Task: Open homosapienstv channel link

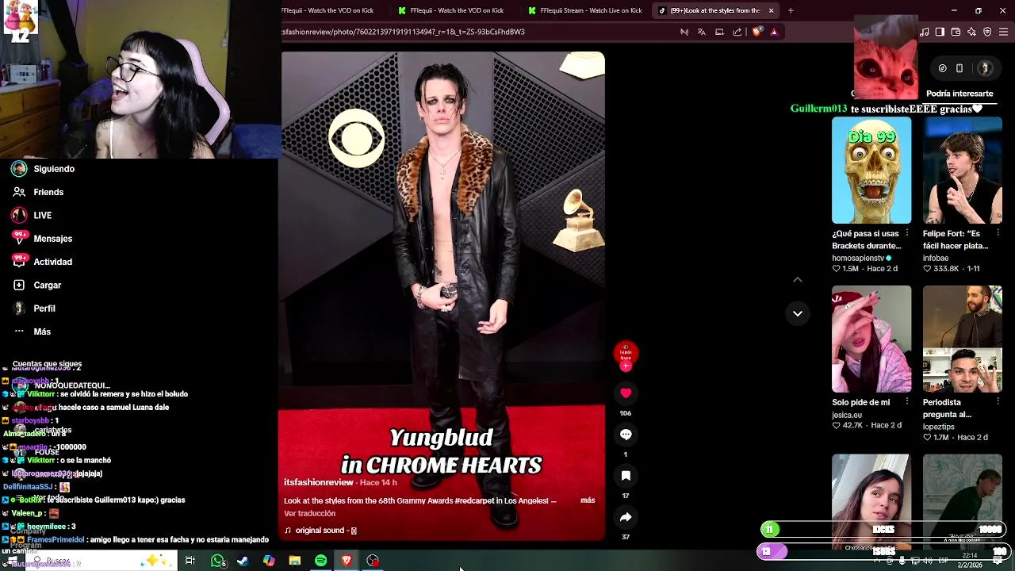Action: (x=861, y=258)
